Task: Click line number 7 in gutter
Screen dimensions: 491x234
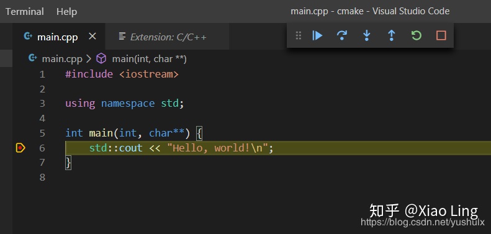Action: [42, 162]
